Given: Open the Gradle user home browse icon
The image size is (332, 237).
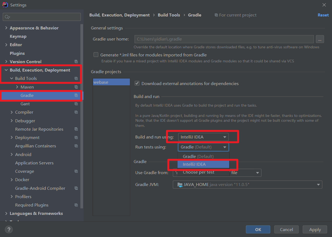Looking at the screenshot, I should click(x=320, y=39).
